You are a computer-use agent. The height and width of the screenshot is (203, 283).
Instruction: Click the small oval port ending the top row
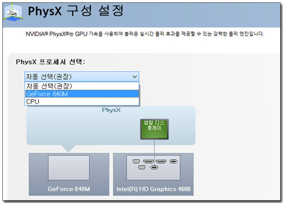point(173,161)
